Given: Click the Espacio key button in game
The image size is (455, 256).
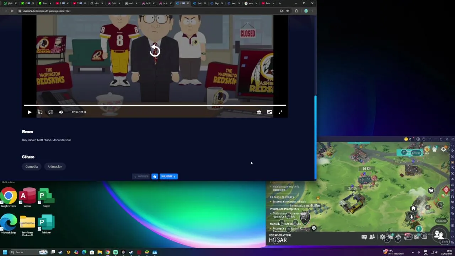Looking at the screenshot, I should [x=441, y=221].
